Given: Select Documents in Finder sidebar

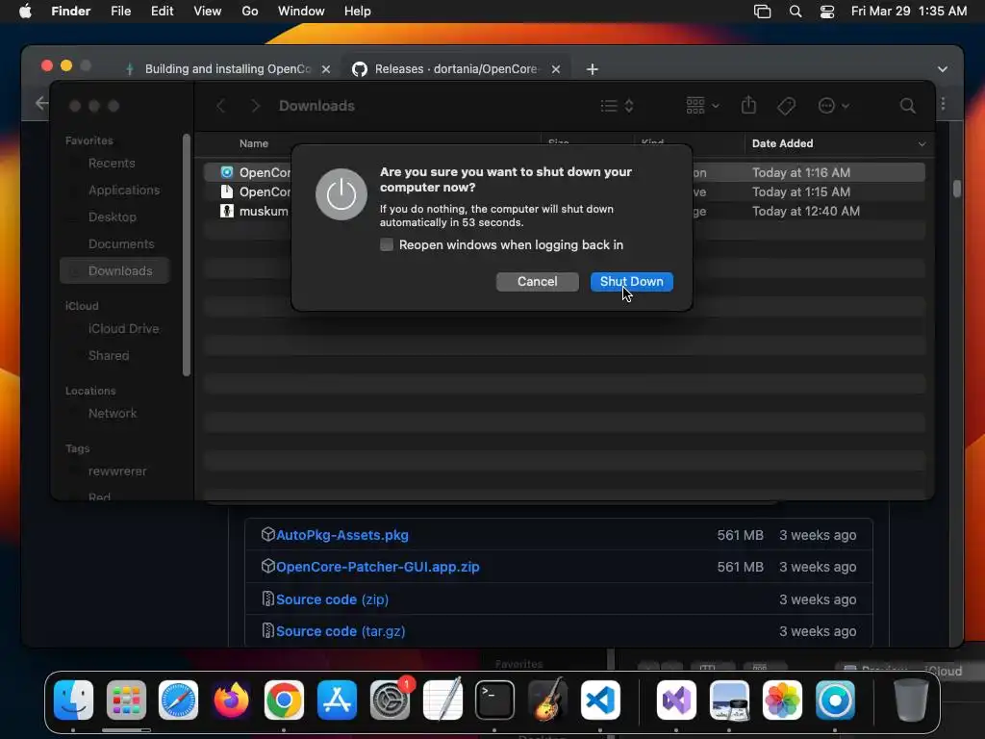Looking at the screenshot, I should click(120, 243).
